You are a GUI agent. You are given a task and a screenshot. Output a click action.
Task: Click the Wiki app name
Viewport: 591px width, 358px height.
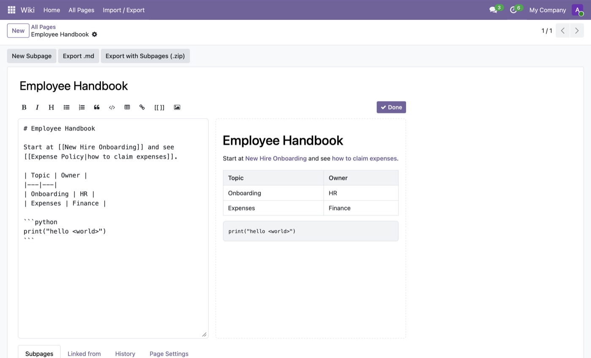27,10
